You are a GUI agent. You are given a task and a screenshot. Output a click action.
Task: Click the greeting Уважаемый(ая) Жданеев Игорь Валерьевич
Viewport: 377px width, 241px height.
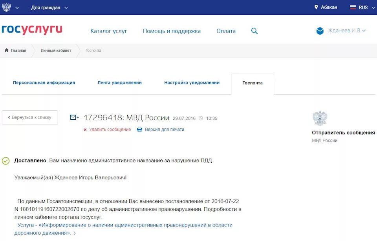(70, 178)
